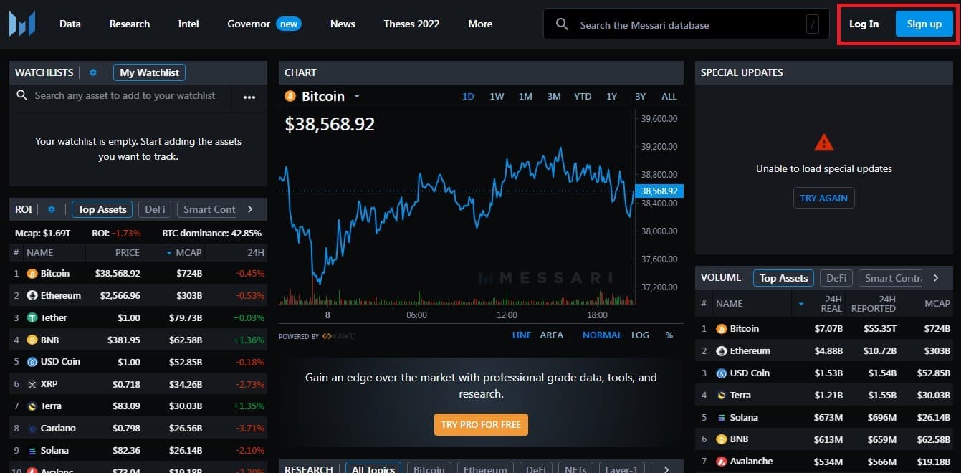Click Terra icon in Volume table

point(722,395)
